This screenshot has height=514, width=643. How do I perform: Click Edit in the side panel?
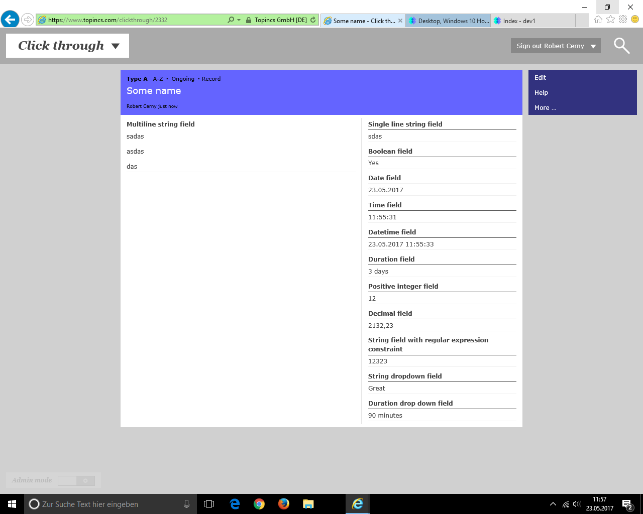540,78
